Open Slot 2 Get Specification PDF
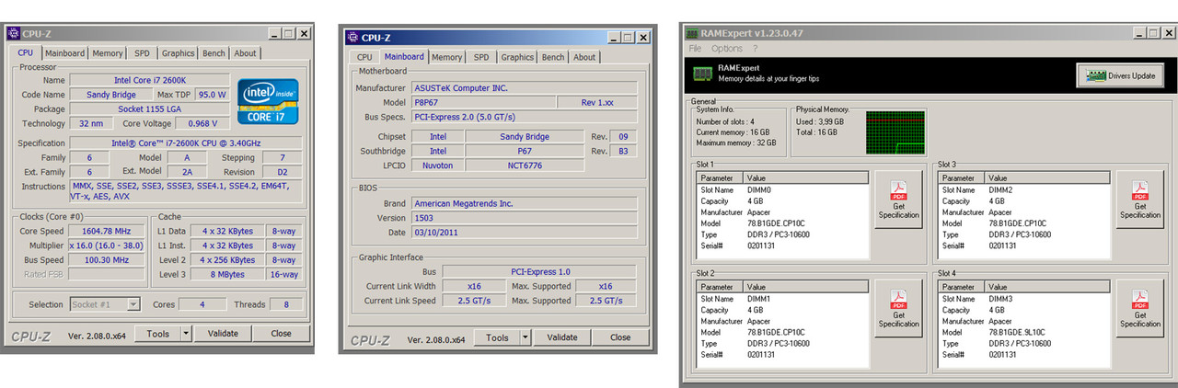1178x388 pixels. click(898, 308)
